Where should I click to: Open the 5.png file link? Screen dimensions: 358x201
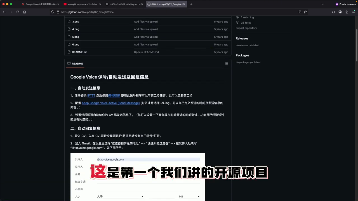coord(76,37)
